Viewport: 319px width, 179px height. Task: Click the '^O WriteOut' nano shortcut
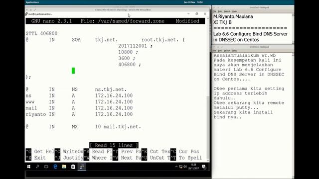[69, 152]
